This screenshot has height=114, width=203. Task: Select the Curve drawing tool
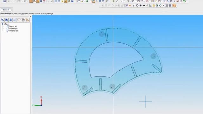[x=122, y=1]
